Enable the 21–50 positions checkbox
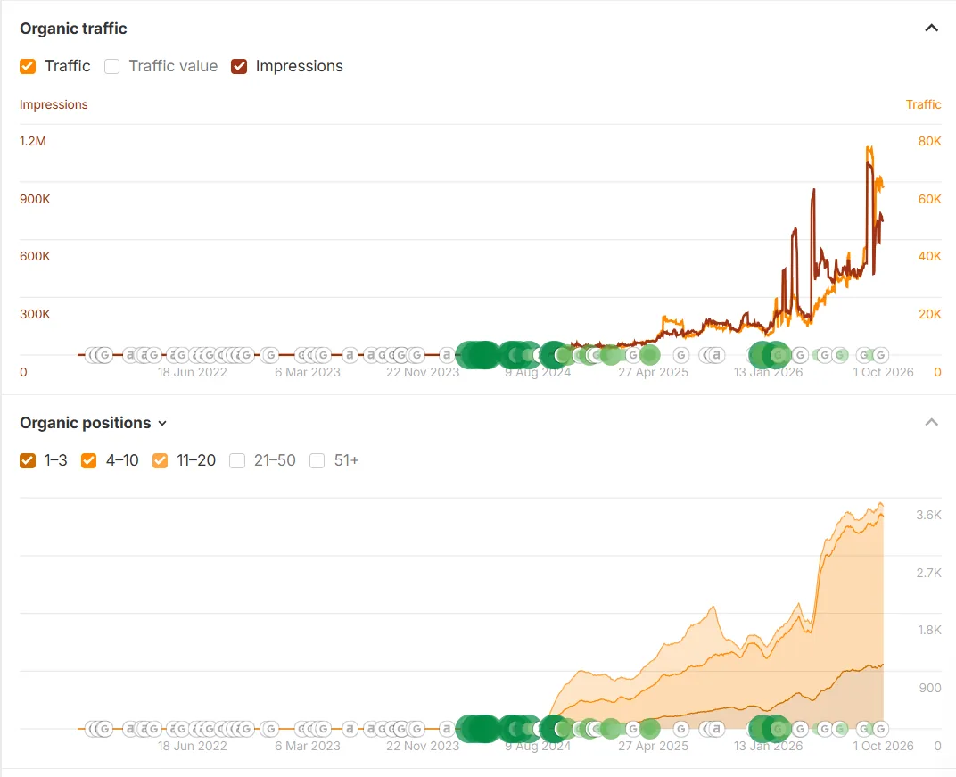Viewport: 956px width, 777px height. [237, 460]
